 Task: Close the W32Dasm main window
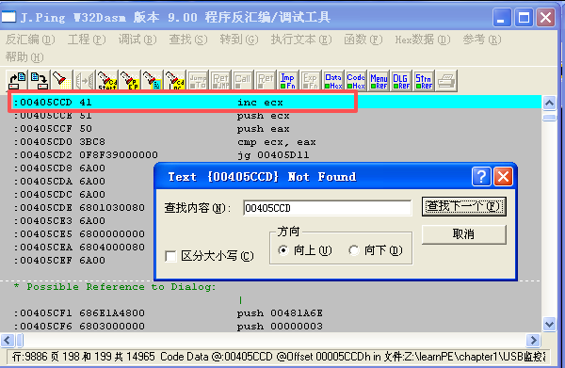[546, 17]
